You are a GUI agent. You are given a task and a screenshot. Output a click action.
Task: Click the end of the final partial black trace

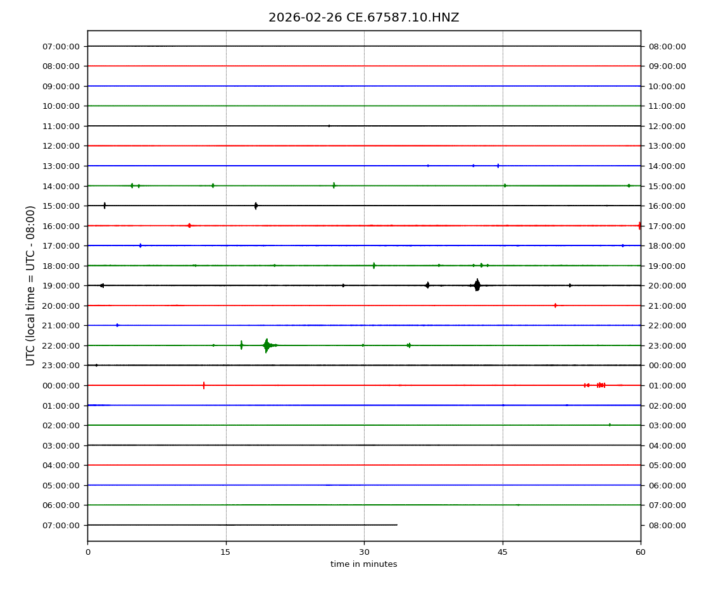coord(397,525)
